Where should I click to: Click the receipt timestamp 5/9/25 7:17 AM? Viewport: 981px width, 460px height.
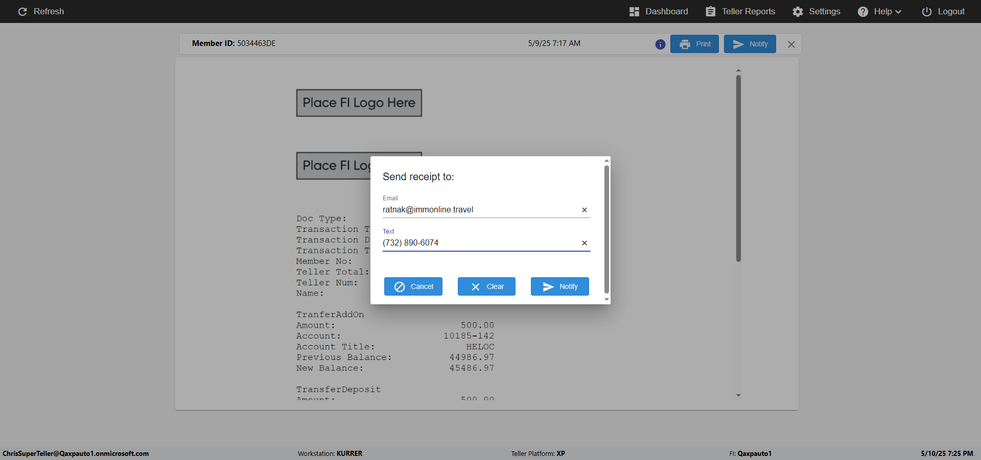click(x=554, y=43)
